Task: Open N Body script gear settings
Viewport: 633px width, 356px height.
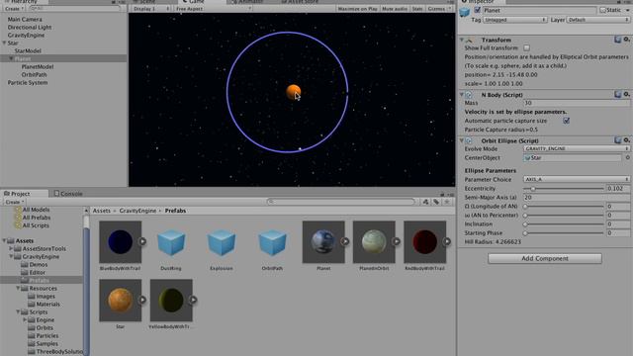Action: pyautogui.click(x=626, y=95)
